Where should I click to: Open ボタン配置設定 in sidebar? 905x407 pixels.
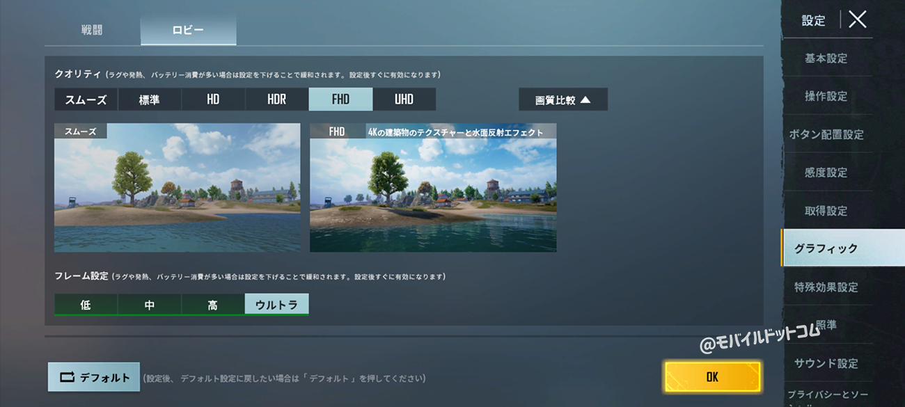826,134
